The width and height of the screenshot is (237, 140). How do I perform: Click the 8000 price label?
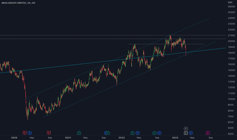[231, 111]
